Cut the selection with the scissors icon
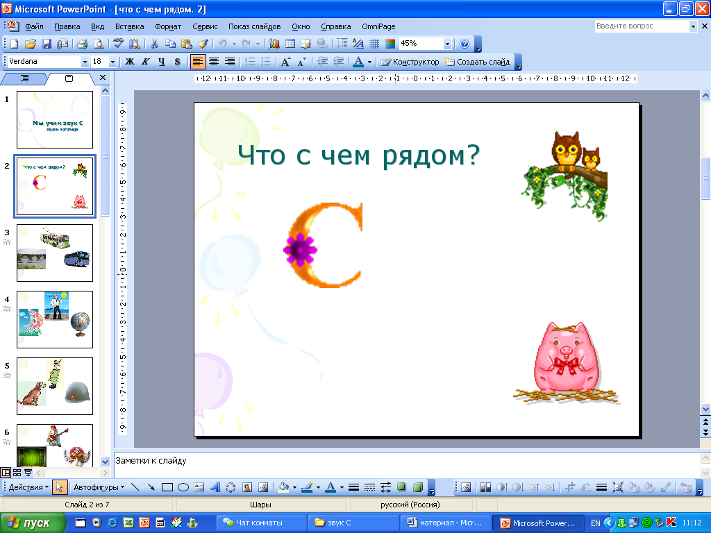Image resolution: width=711 pixels, height=533 pixels. [x=155, y=44]
